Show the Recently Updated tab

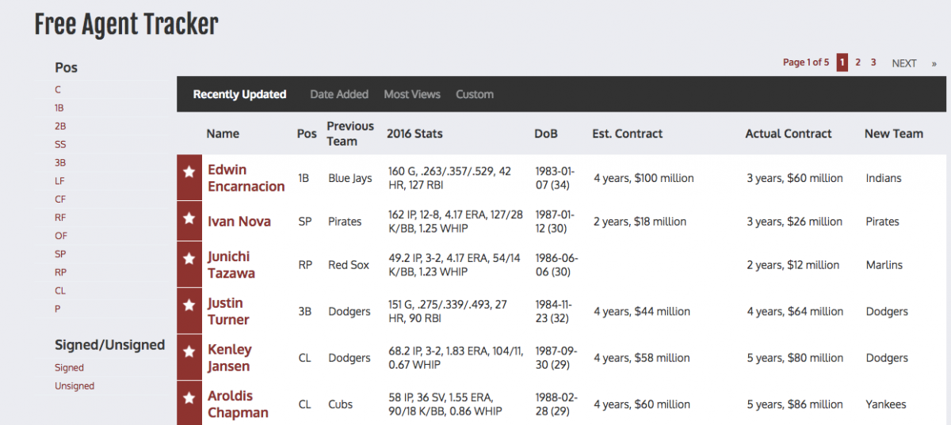(239, 94)
